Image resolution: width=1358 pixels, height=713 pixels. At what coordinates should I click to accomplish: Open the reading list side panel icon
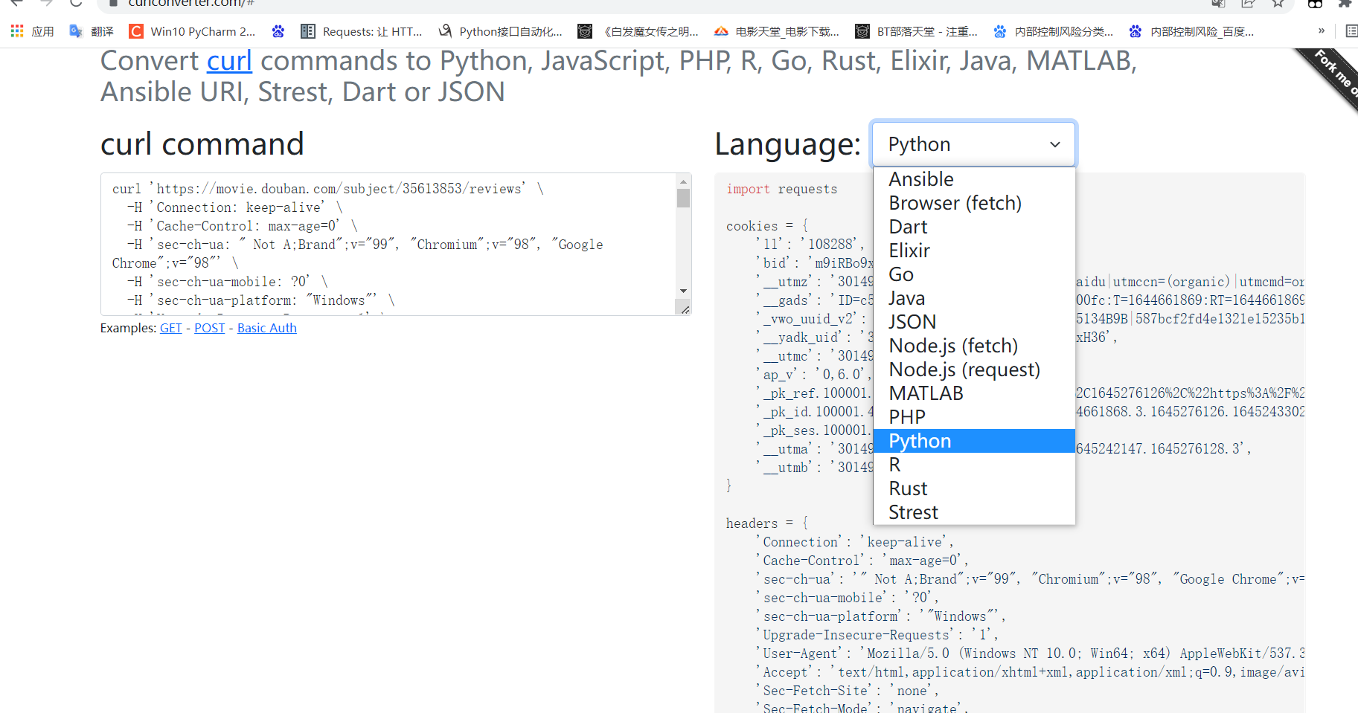click(x=1351, y=30)
